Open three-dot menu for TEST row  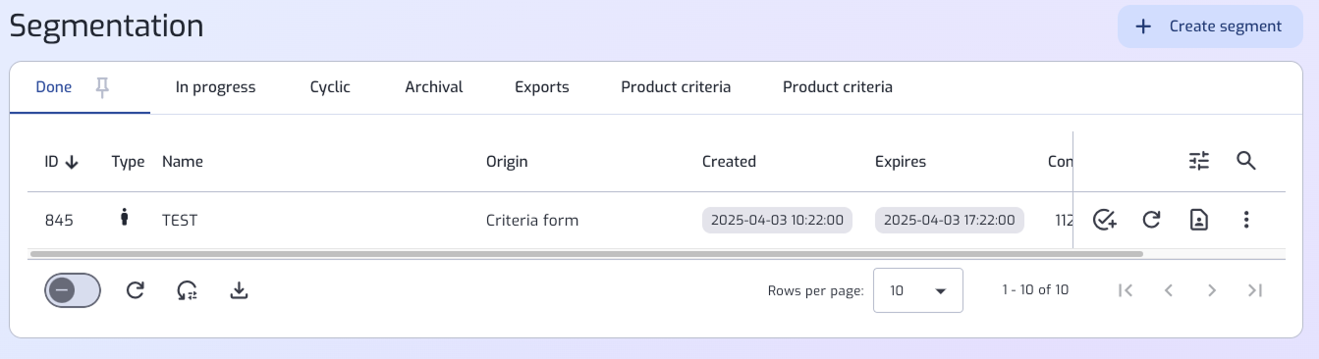(1246, 220)
